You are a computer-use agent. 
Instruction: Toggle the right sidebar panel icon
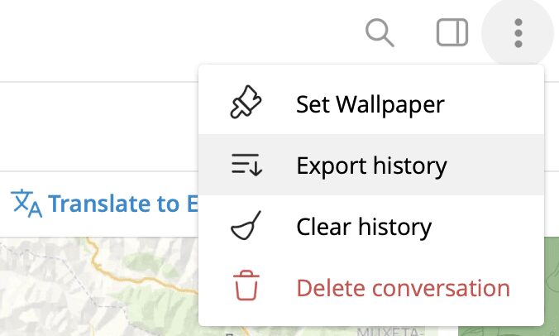point(451,33)
